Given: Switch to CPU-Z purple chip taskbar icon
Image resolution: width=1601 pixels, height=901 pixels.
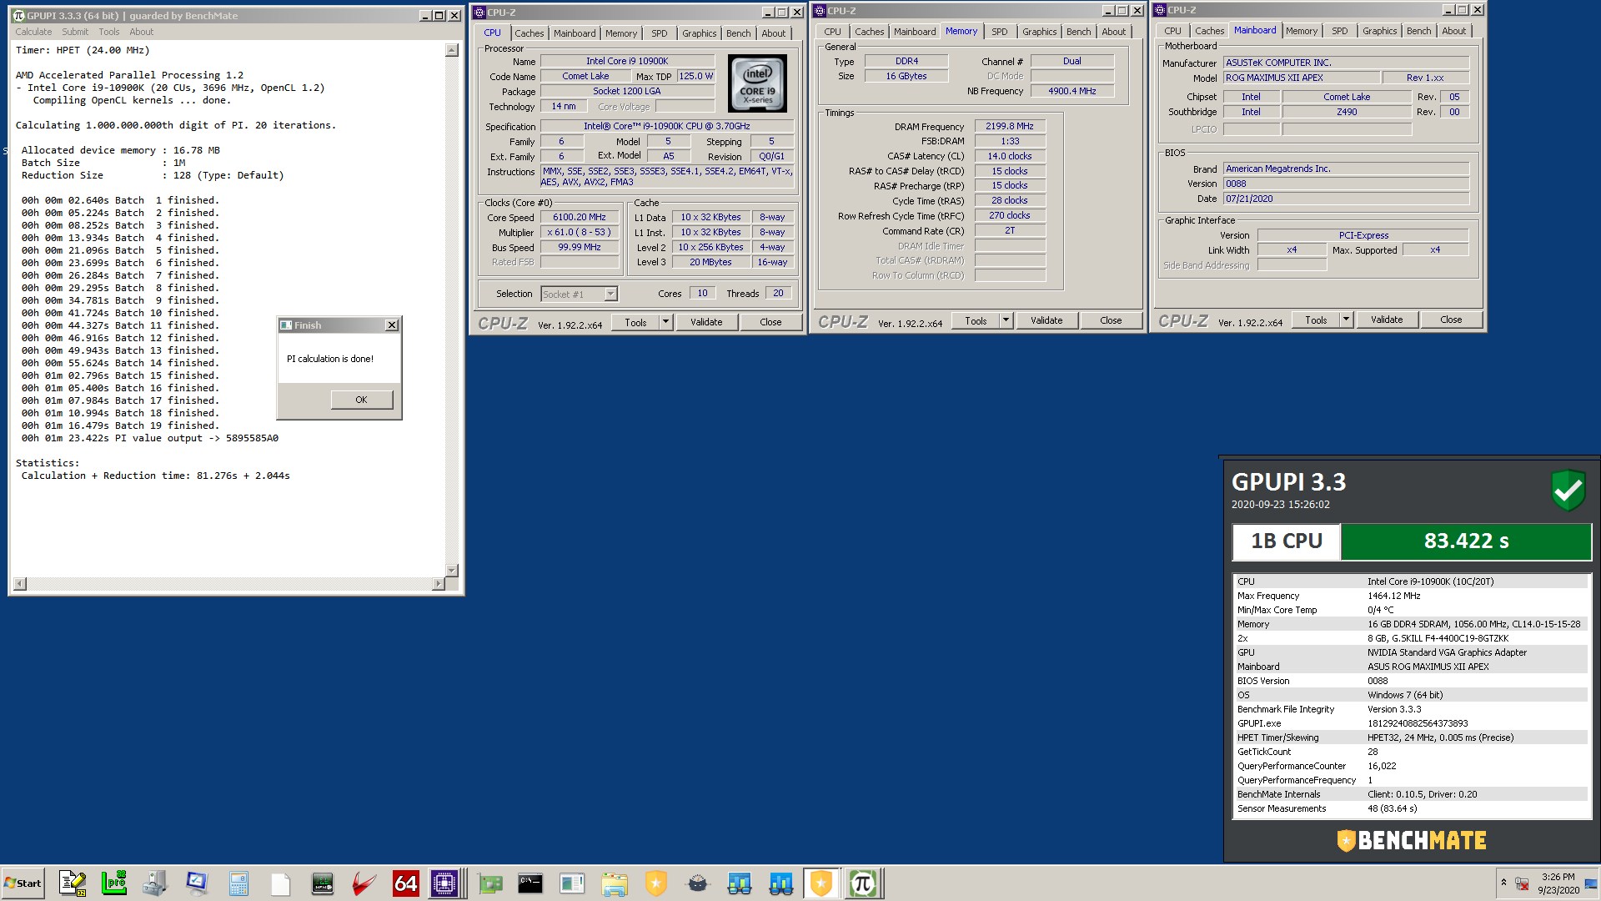Looking at the screenshot, I should pyautogui.click(x=444, y=883).
